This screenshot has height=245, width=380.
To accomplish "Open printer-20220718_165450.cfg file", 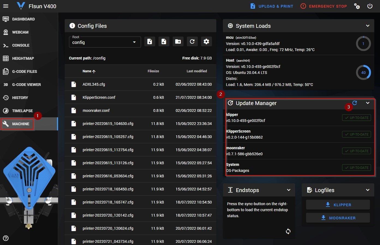I will 140,189.
